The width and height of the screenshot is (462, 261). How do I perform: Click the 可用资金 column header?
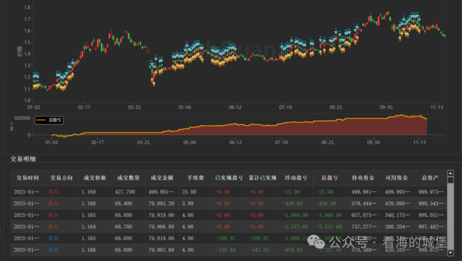(x=397, y=178)
